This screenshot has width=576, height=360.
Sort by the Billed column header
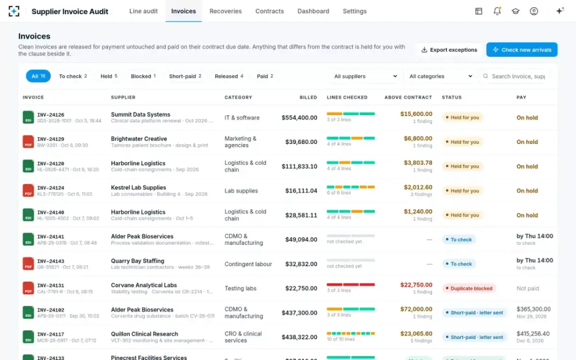pyautogui.click(x=308, y=97)
